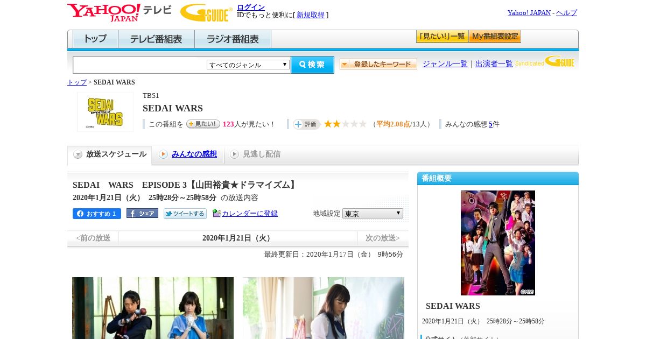Click the Syndicated G-GUIDE badge

545,61
